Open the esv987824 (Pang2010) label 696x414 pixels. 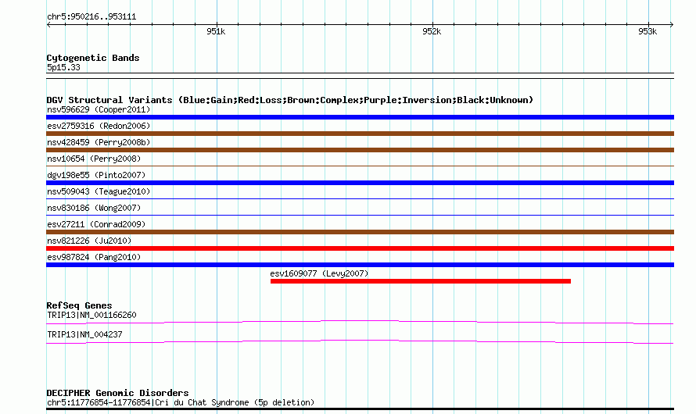point(94,257)
